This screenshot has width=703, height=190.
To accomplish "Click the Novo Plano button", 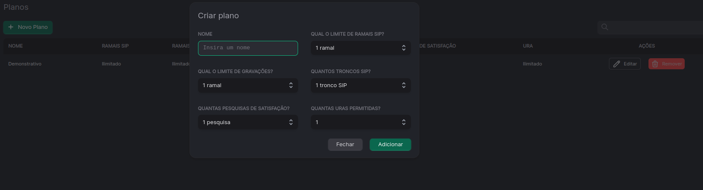I will tap(28, 27).
